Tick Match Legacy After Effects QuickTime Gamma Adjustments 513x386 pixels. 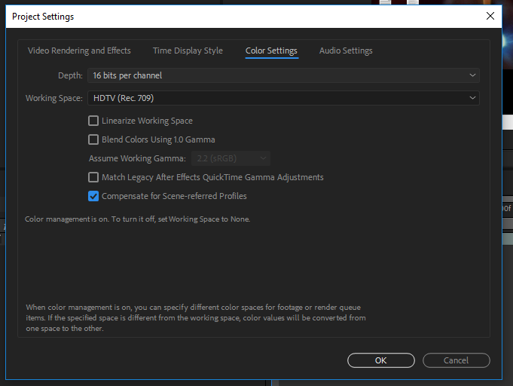point(93,177)
